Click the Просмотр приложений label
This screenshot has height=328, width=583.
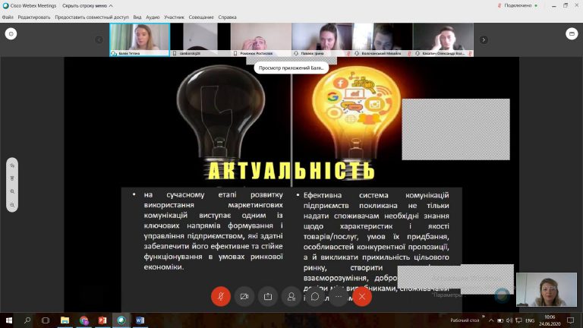(291, 68)
